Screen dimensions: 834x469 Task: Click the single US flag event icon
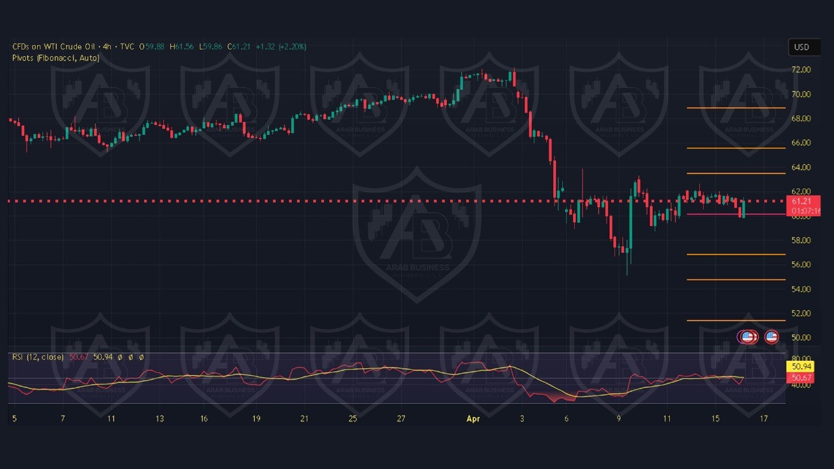click(x=771, y=337)
